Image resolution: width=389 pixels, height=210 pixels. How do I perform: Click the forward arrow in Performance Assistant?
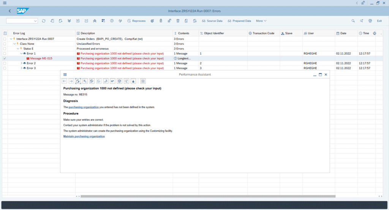point(71,81)
